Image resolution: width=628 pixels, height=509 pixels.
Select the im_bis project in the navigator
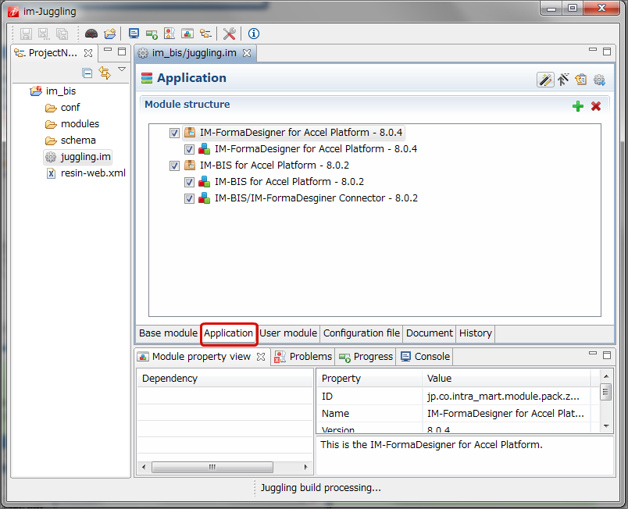coord(61,91)
